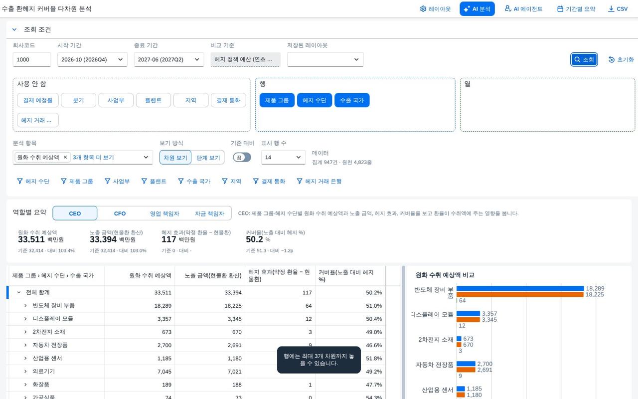Click the 헤지 수단 row dimension chip
This screenshot has height=399, width=638.
click(315, 100)
